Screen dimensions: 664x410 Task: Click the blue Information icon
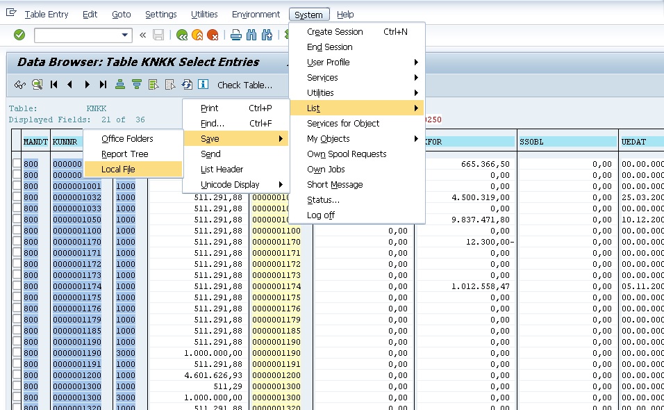pyautogui.click(x=204, y=84)
